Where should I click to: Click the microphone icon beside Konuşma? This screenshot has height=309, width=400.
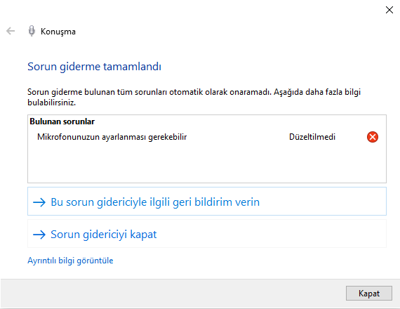pyautogui.click(x=32, y=31)
